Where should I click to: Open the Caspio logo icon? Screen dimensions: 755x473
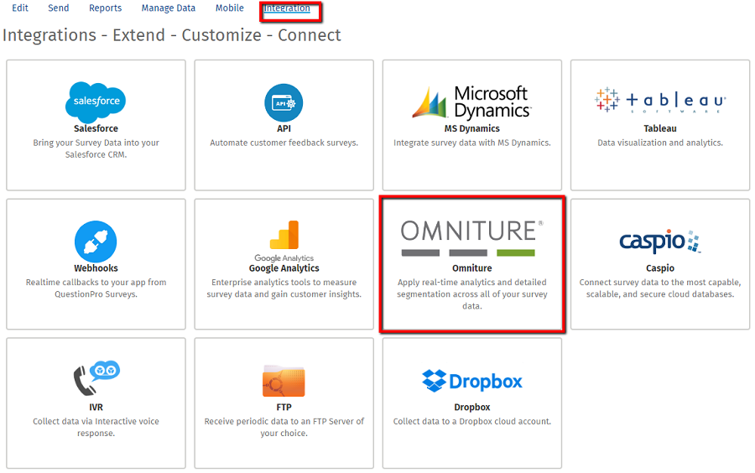tap(659, 241)
